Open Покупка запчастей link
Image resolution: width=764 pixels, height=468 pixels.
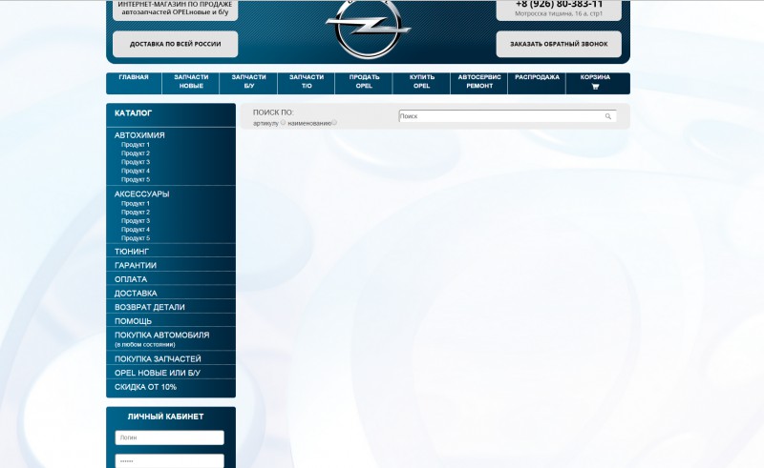pos(158,359)
